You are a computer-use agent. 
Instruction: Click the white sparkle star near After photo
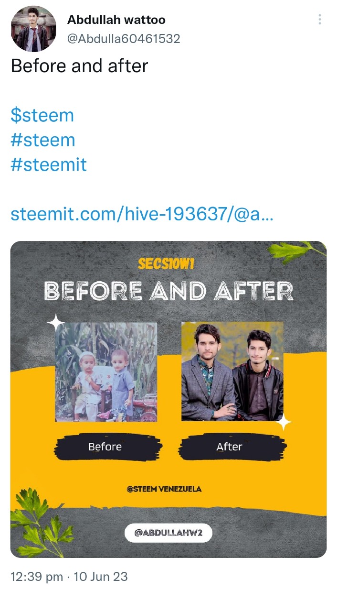tap(284, 422)
